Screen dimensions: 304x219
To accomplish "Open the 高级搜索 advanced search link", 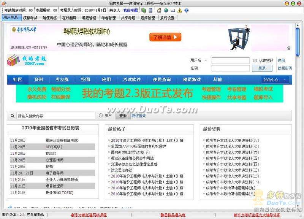I will 139,116.
